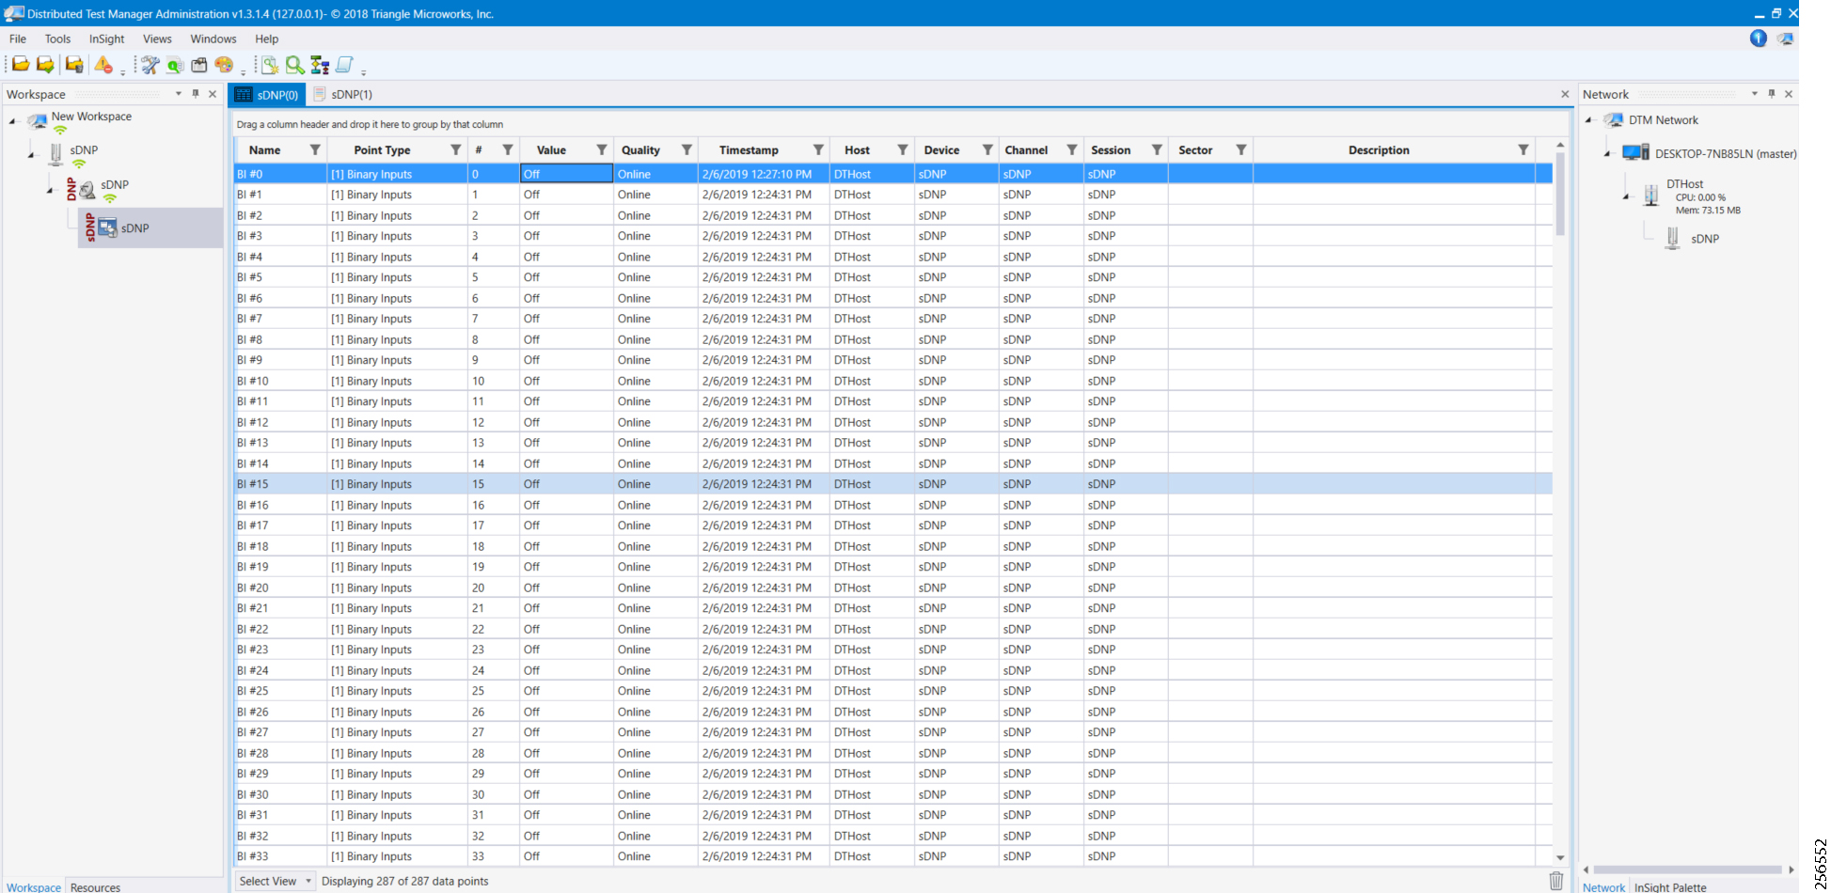1831x893 pixels.
Task: Filter the Timestamp column
Action: pos(819,150)
